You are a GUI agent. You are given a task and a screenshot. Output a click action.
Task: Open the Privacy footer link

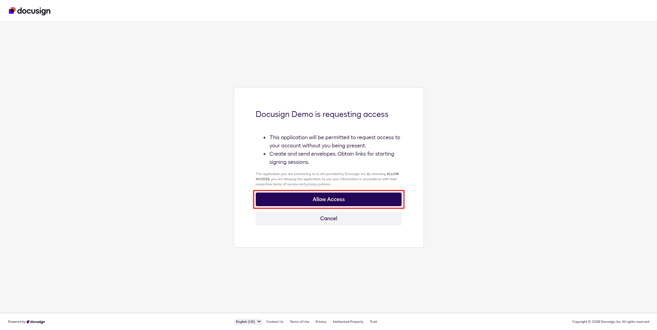[x=321, y=322]
